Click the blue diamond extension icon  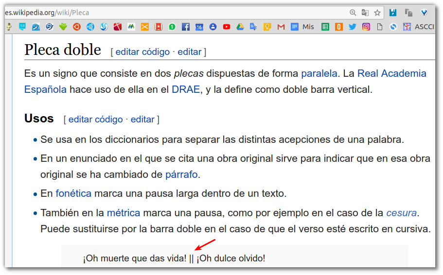[x=424, y=13]
